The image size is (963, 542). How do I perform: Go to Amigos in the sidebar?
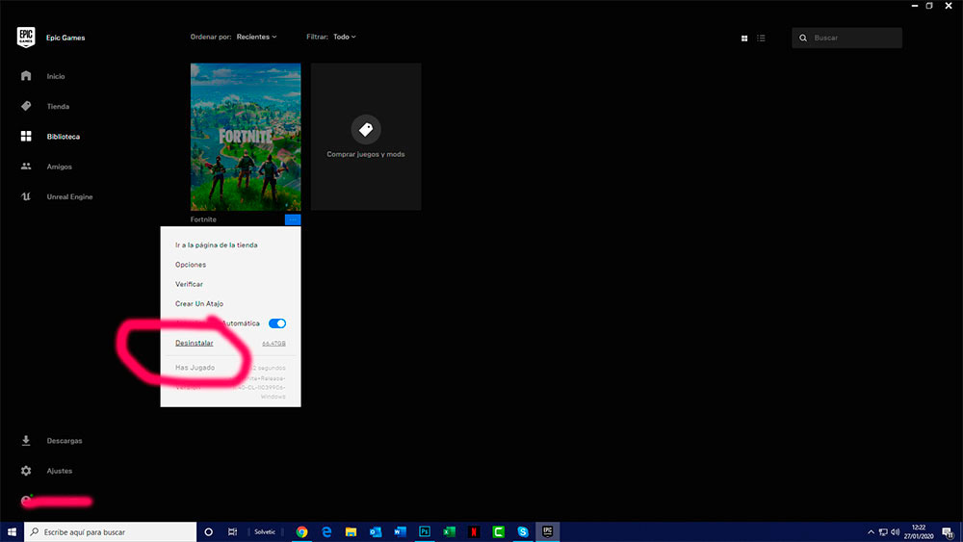pos(59,167)
